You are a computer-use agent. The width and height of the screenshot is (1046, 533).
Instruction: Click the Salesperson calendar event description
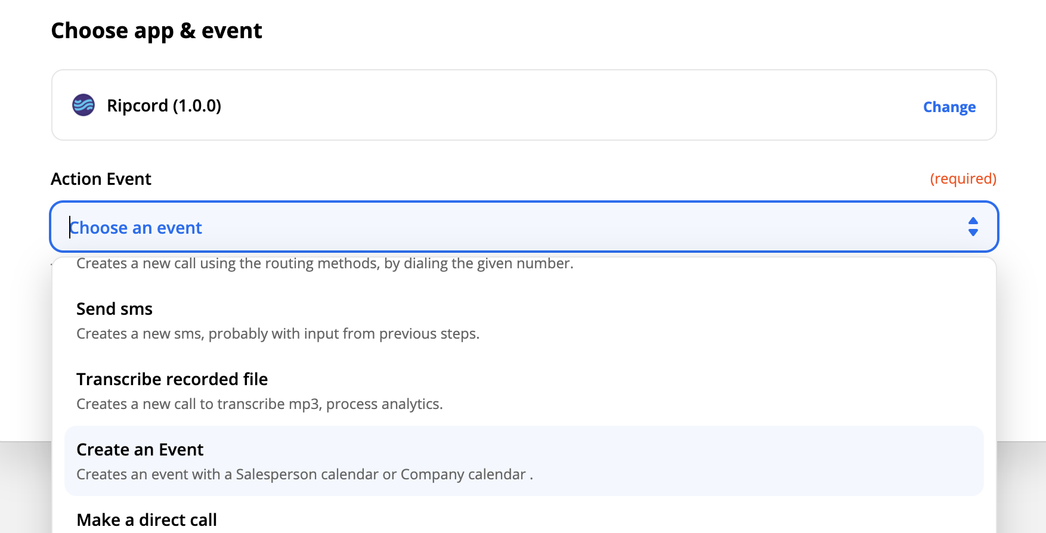click(x=304, y=475)
